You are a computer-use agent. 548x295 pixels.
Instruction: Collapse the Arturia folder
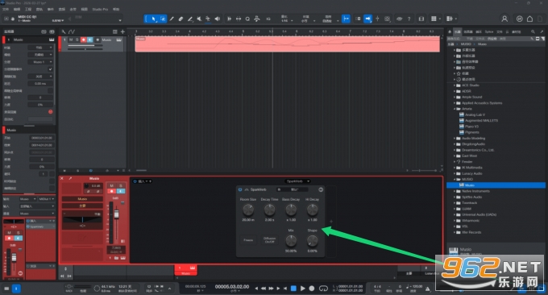coord(455,109)
